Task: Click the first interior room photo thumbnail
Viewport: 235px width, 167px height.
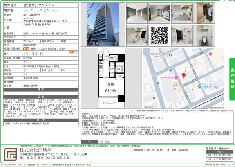Action: tap(137, 13)
